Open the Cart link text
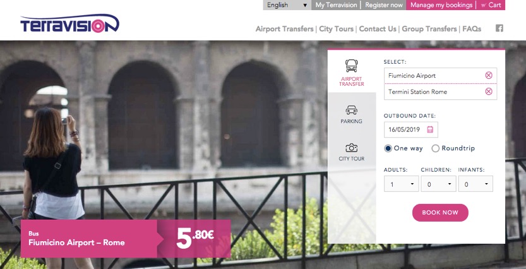Image resolution: width=526 pixels, height=269 pixels. 495,5
